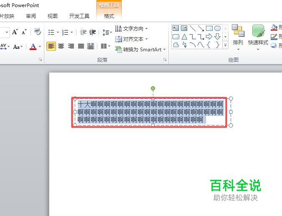Image resolution: width=282 pixels, height=216 pixels.
Task: Select the triangle shape
Action: click(x=184, y=37)
